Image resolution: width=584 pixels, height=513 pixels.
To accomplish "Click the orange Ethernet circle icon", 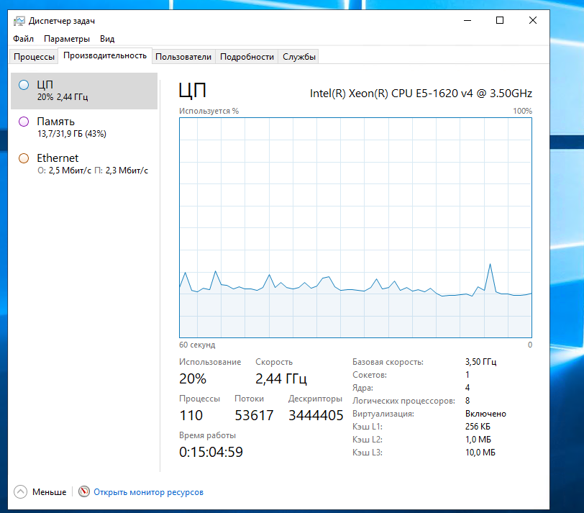I will click(24, 158).
